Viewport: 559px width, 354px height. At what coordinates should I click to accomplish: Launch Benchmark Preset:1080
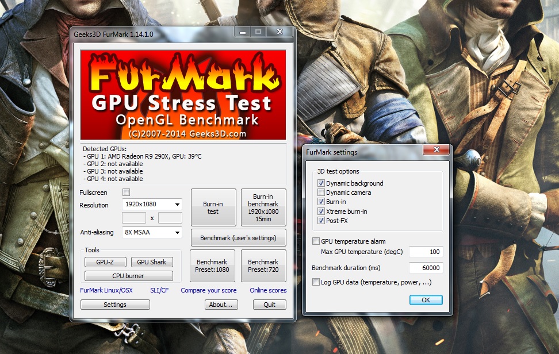click(x=213, y=265)
